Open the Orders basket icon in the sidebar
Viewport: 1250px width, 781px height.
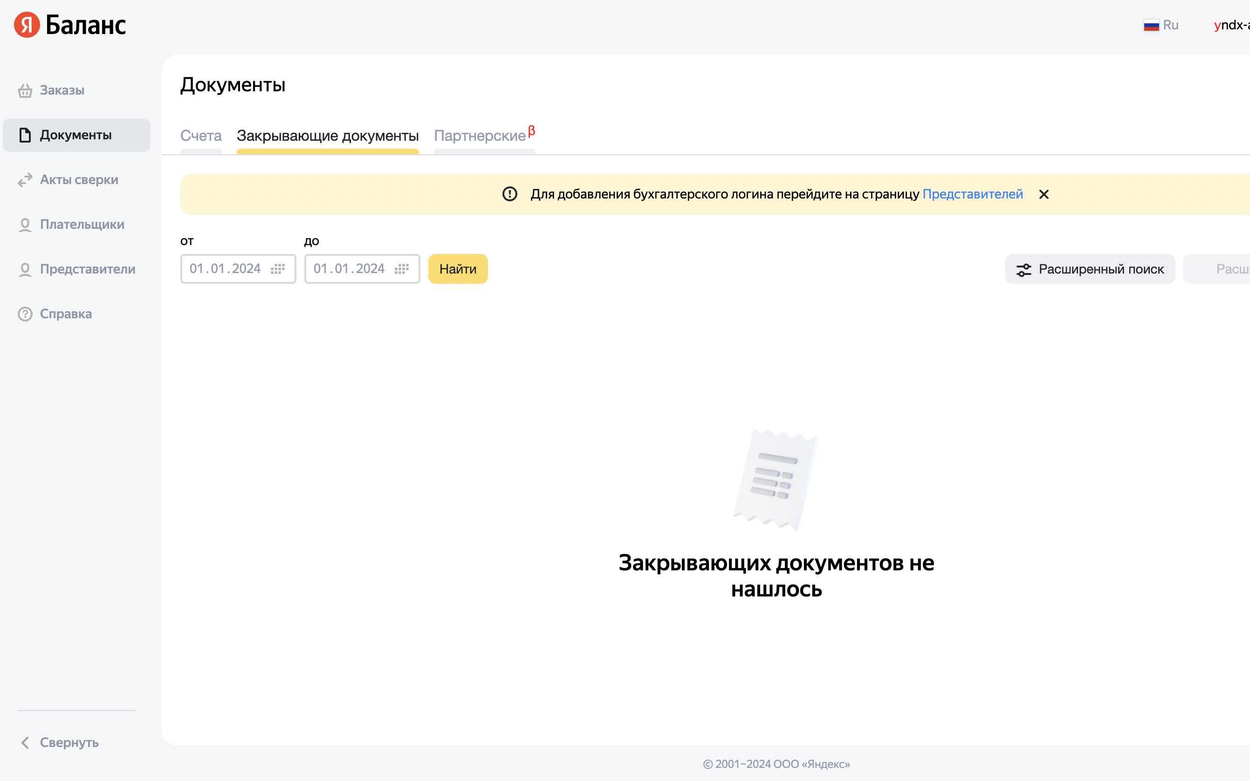tap(25, 91)
